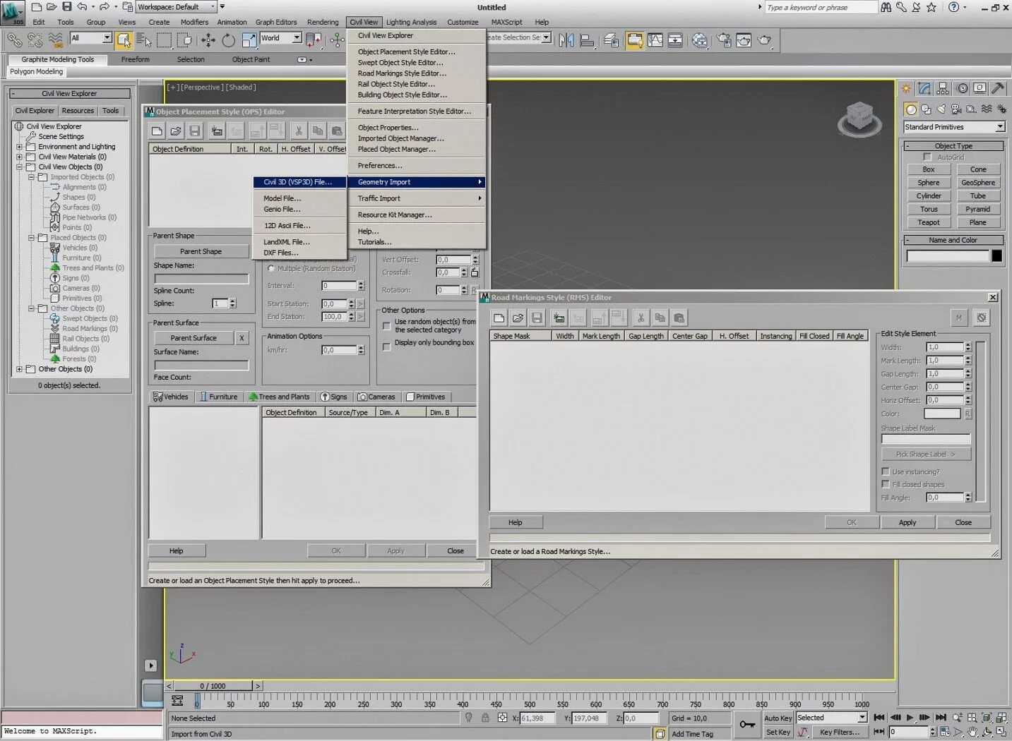Click the Parent Shape button
This screenshot has width=1012, height=741.
tap(201, 251)
